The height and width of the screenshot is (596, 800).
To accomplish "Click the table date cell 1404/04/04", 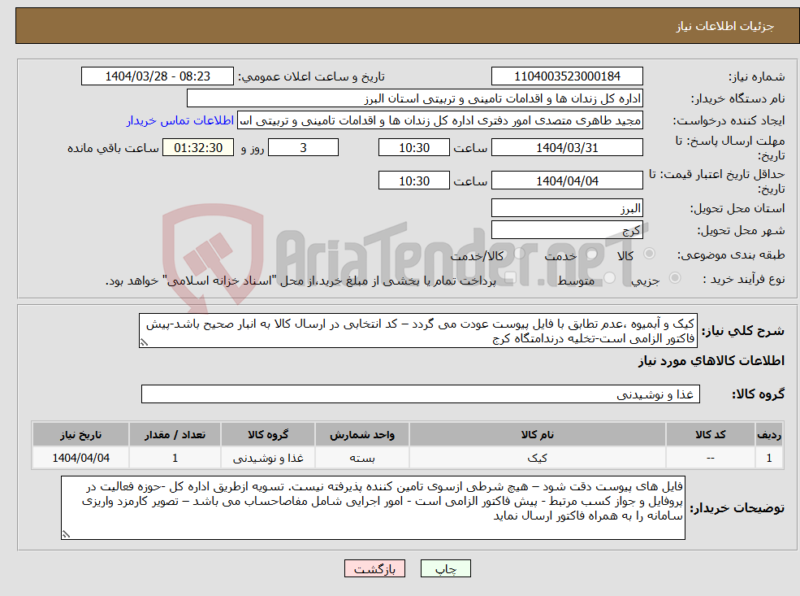I will (x=80, y=458).
